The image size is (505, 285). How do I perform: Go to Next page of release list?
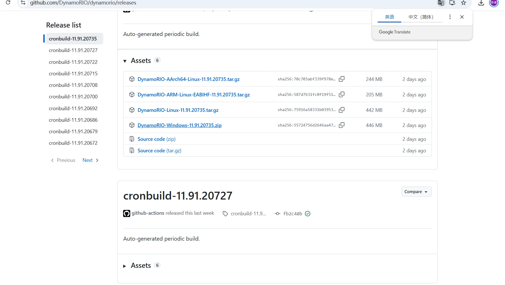pyautogui.click(x=90, y=160)
